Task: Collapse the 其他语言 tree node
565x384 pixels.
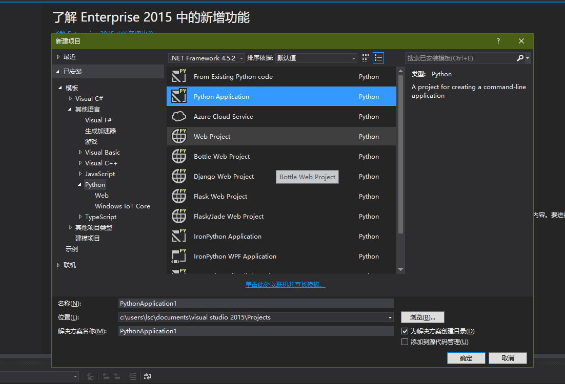Action: tap(70, 110)
